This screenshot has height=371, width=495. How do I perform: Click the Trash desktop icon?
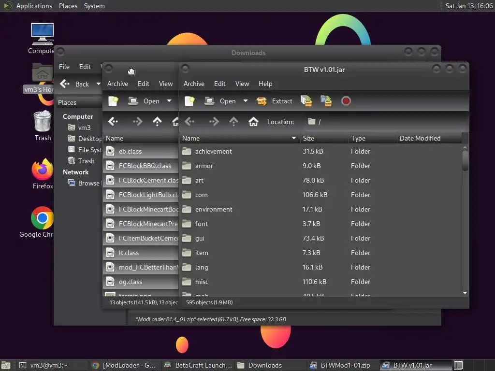(43, 126)
